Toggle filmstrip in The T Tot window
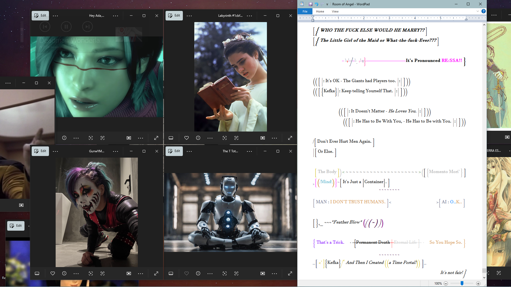 171,273
